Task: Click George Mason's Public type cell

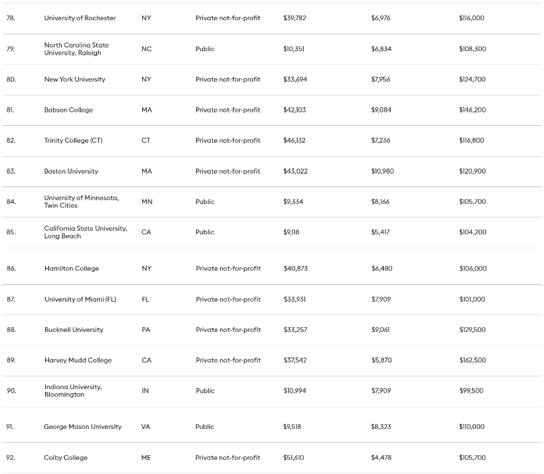Action: click(x=205, y=427)
